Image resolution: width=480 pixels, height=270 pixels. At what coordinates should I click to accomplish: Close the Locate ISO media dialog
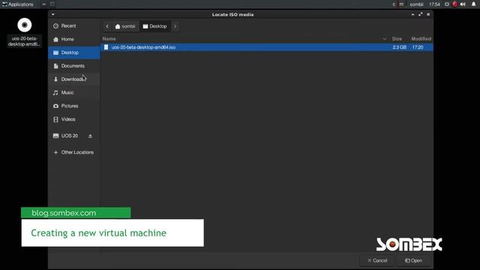428,14
